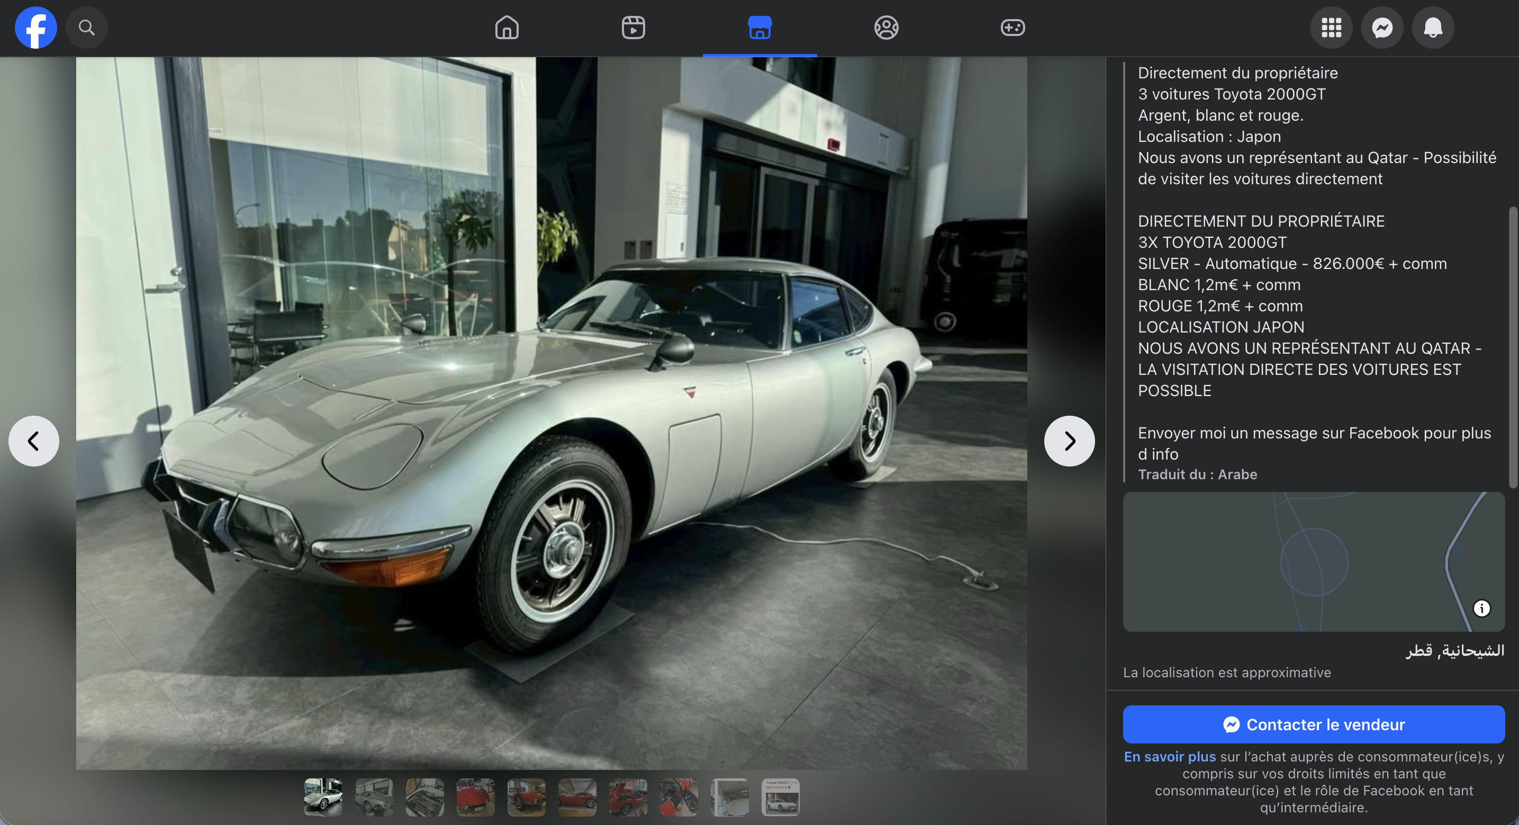Select the engine bay thumbnail

coord(424,797)
